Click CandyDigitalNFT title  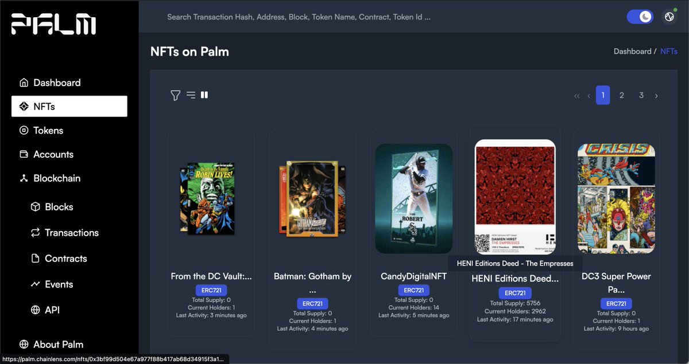coord(414,276)
